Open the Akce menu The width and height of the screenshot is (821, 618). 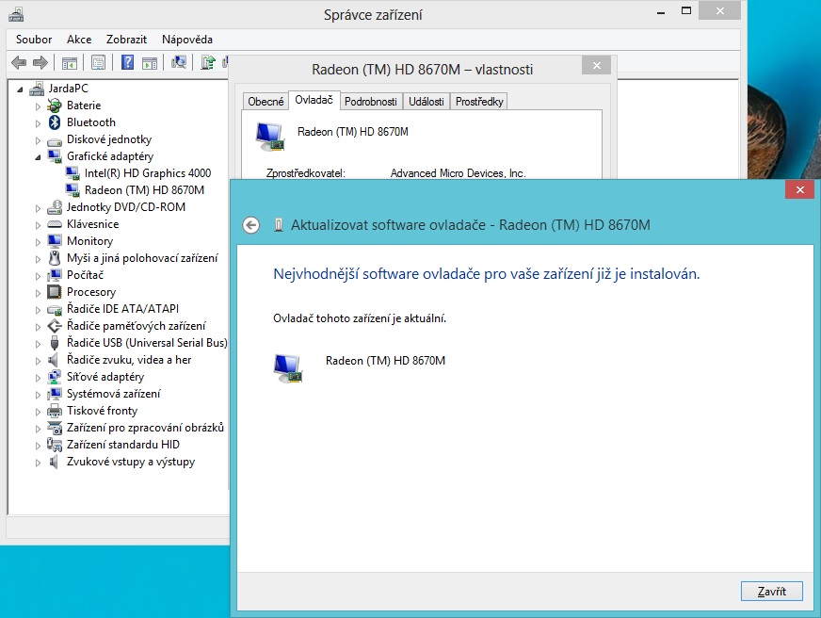tap(79, 40)
